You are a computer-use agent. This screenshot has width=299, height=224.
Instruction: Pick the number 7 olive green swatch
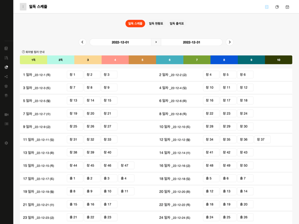pos(197,60)
